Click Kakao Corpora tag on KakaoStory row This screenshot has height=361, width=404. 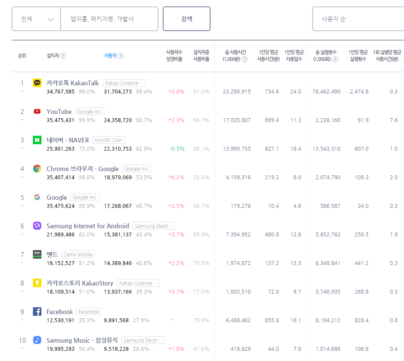[x=138, y=283]
